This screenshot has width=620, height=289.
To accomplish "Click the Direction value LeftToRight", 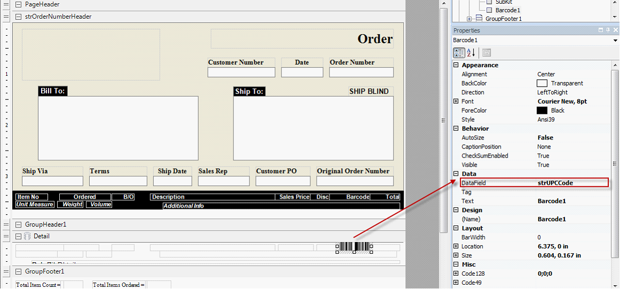I will click(x=552, y=92).
